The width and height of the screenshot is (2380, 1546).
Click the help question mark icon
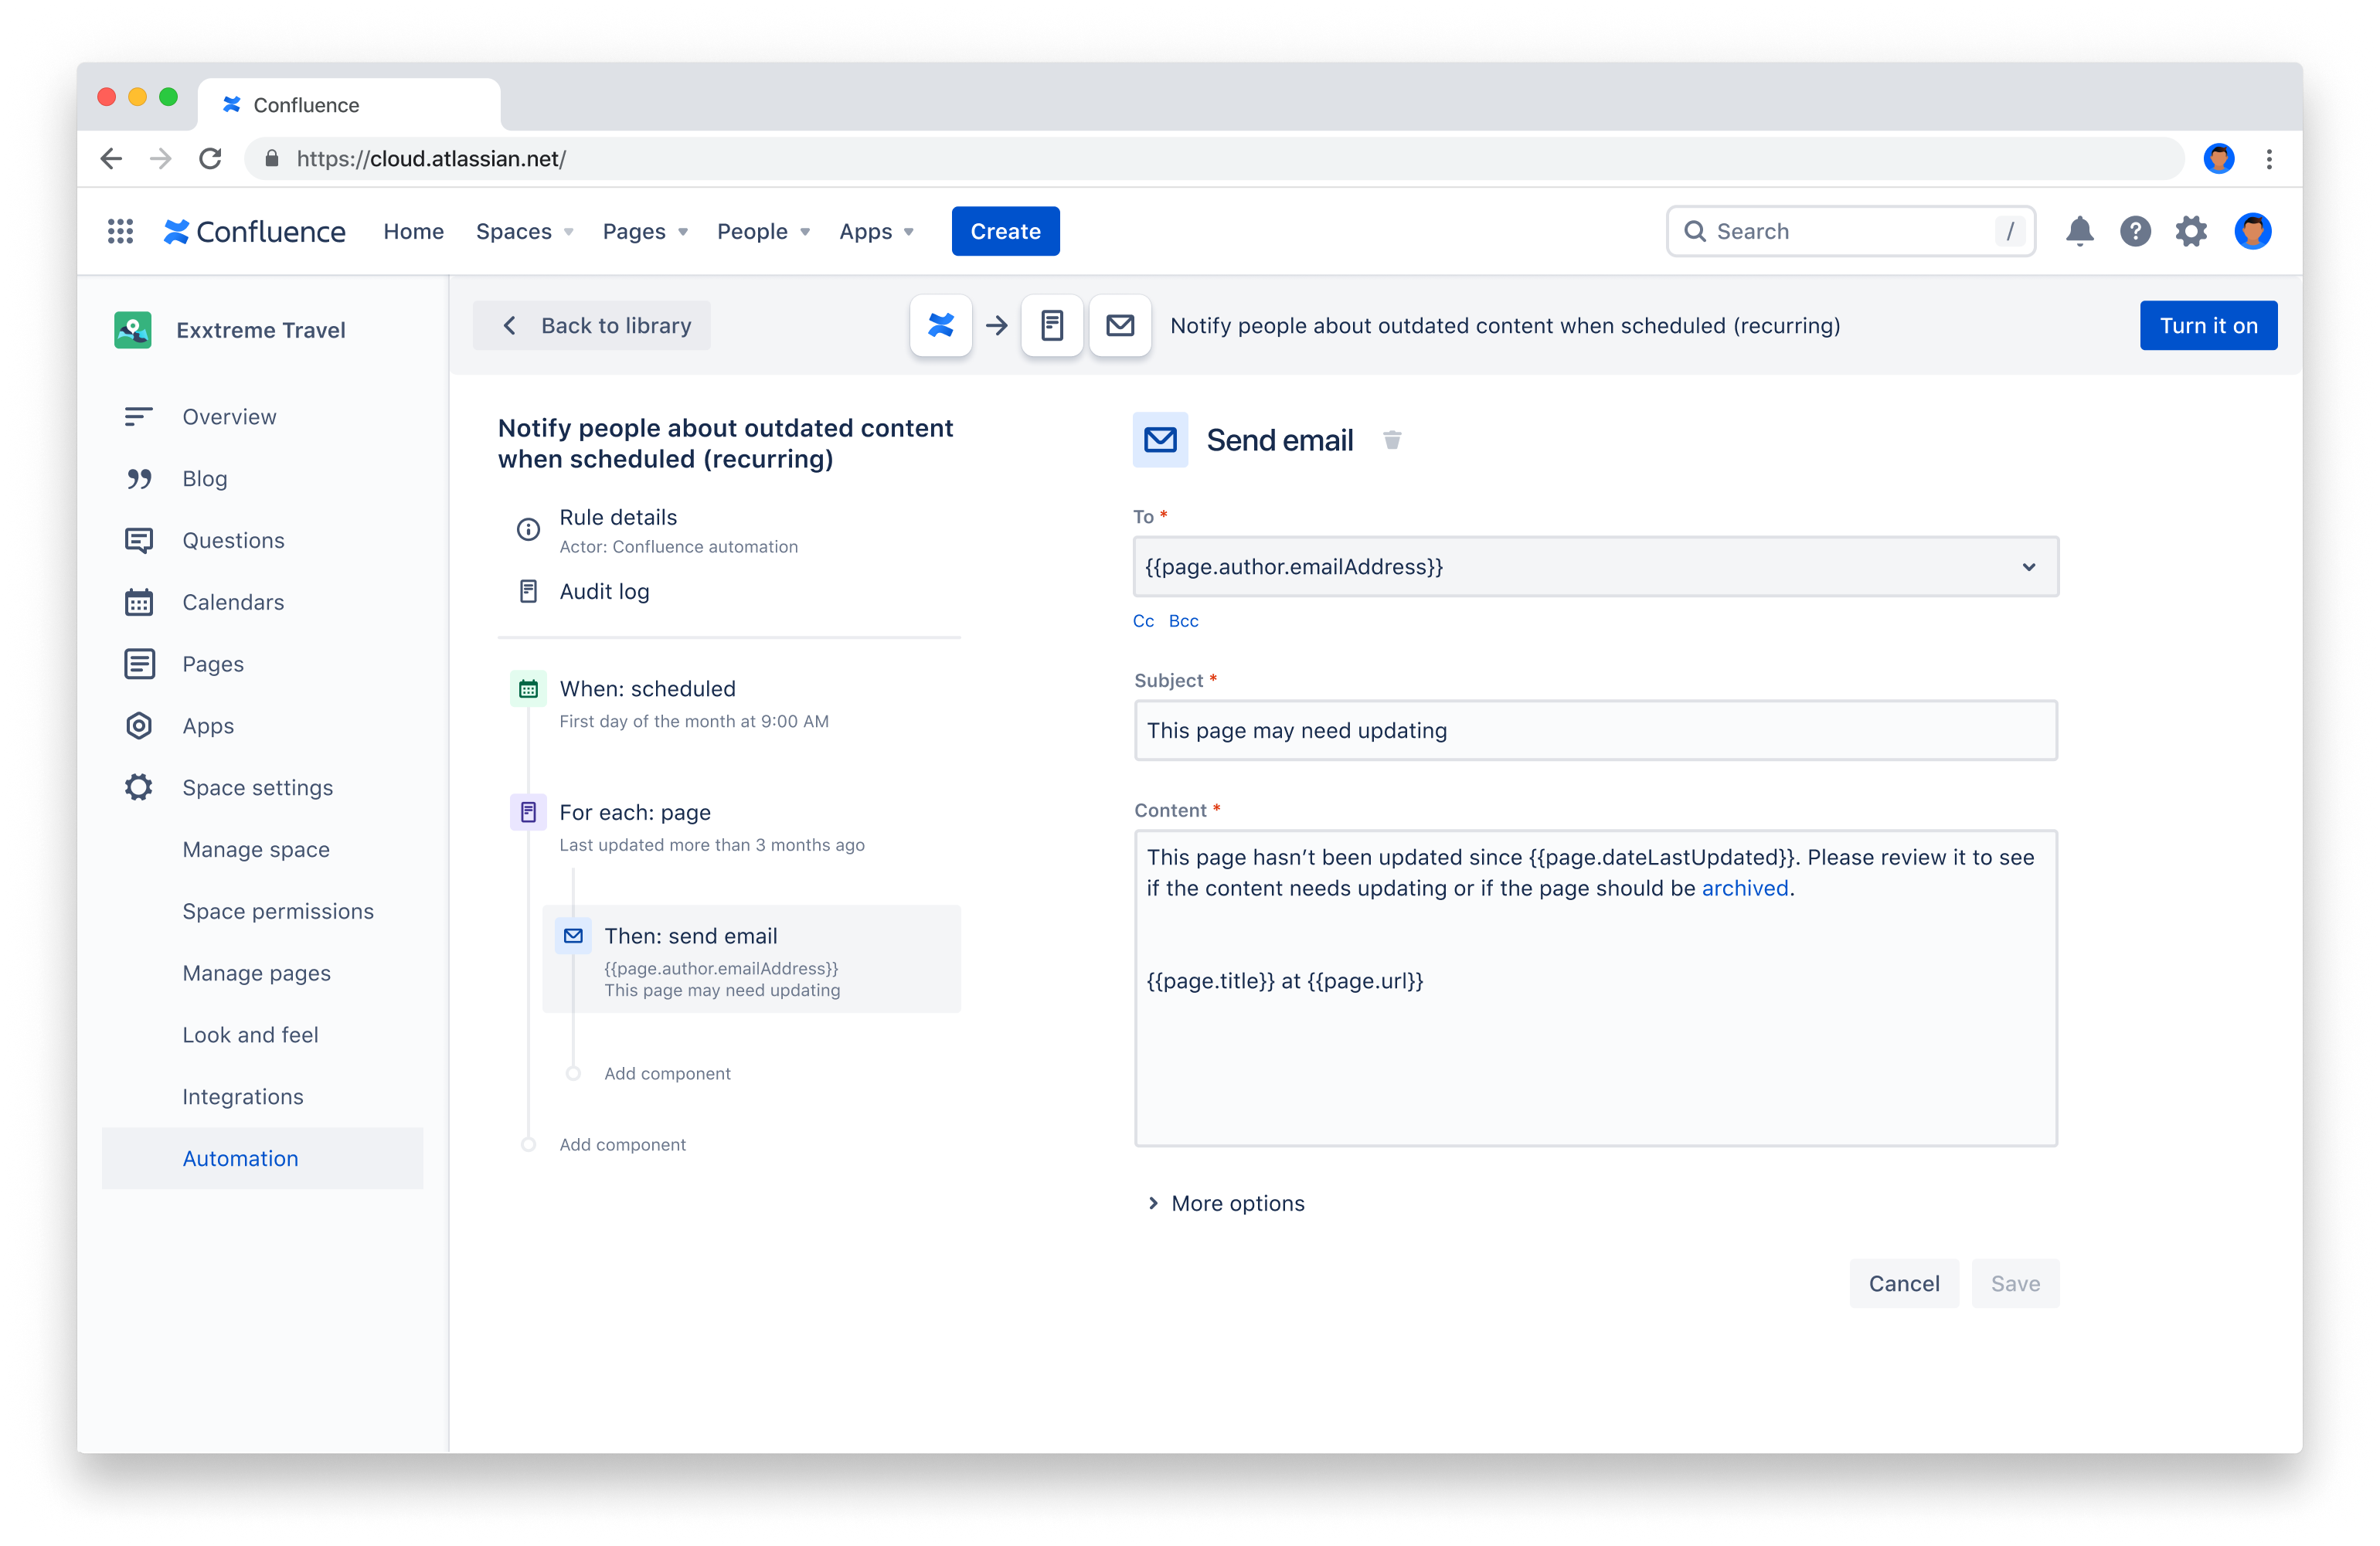pos(2135,231)
